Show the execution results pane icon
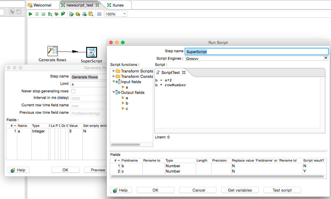This screenshot has height=199, width=331. 99,14
